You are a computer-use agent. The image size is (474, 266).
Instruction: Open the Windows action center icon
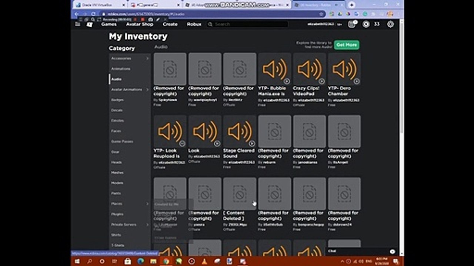(395, 261)
